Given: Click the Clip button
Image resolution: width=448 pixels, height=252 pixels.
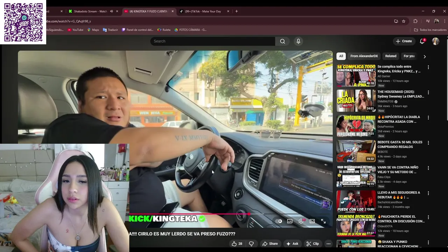Looking at the screenshot, I should pyautogui.click(x=313, y=244).
